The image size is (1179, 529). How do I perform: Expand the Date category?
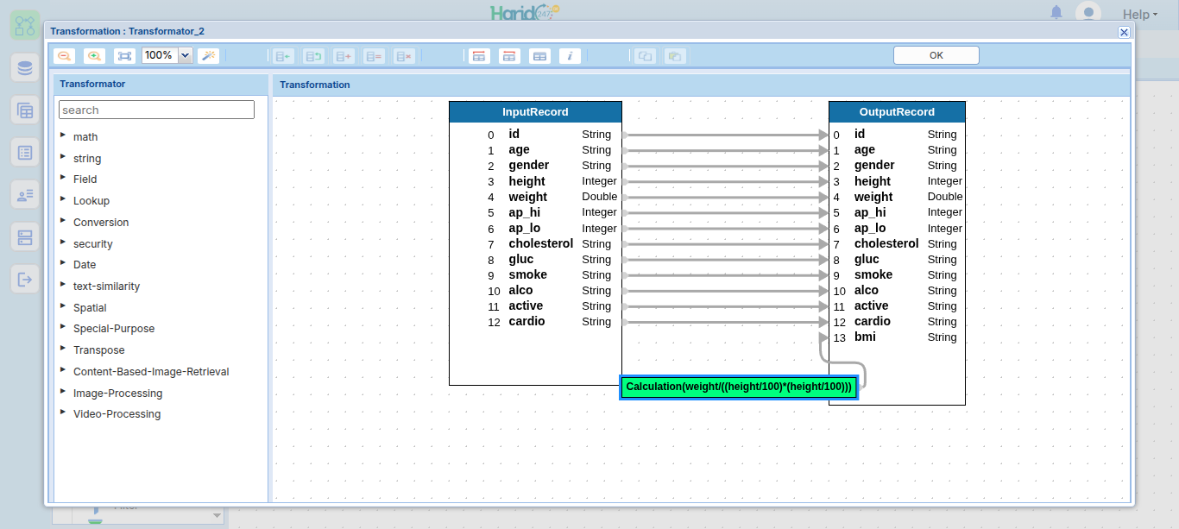[x=64, y=263]
